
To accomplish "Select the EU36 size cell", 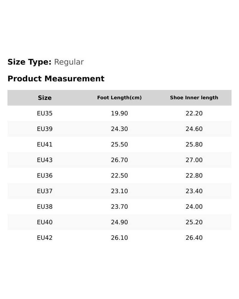I will click(45, 176).
